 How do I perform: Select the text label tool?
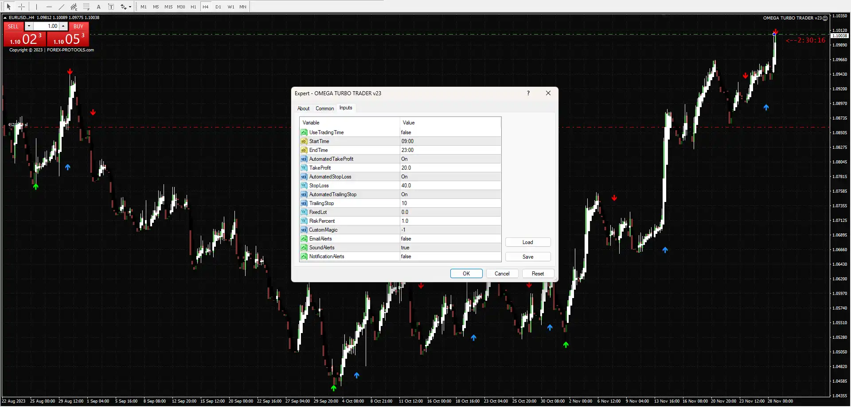point(111,7)
